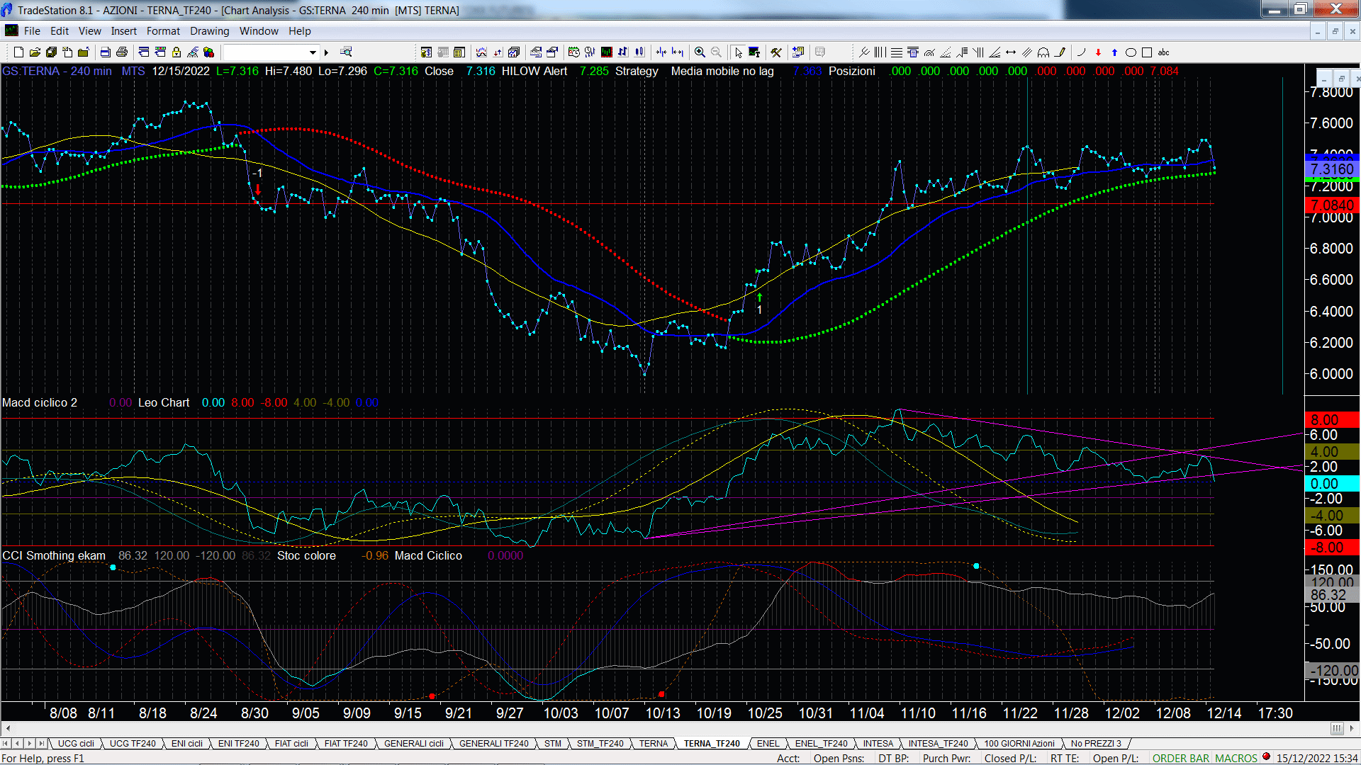Open the toolbar combo box dropdown arrow
Viewport: 1361px width, 765px height.
tap(313, 52)
